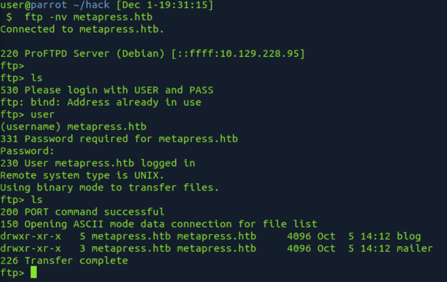Screen dimensions: 447x282
Task: Click the 'Password:' prompt line
Action: [x=27, y=151]
